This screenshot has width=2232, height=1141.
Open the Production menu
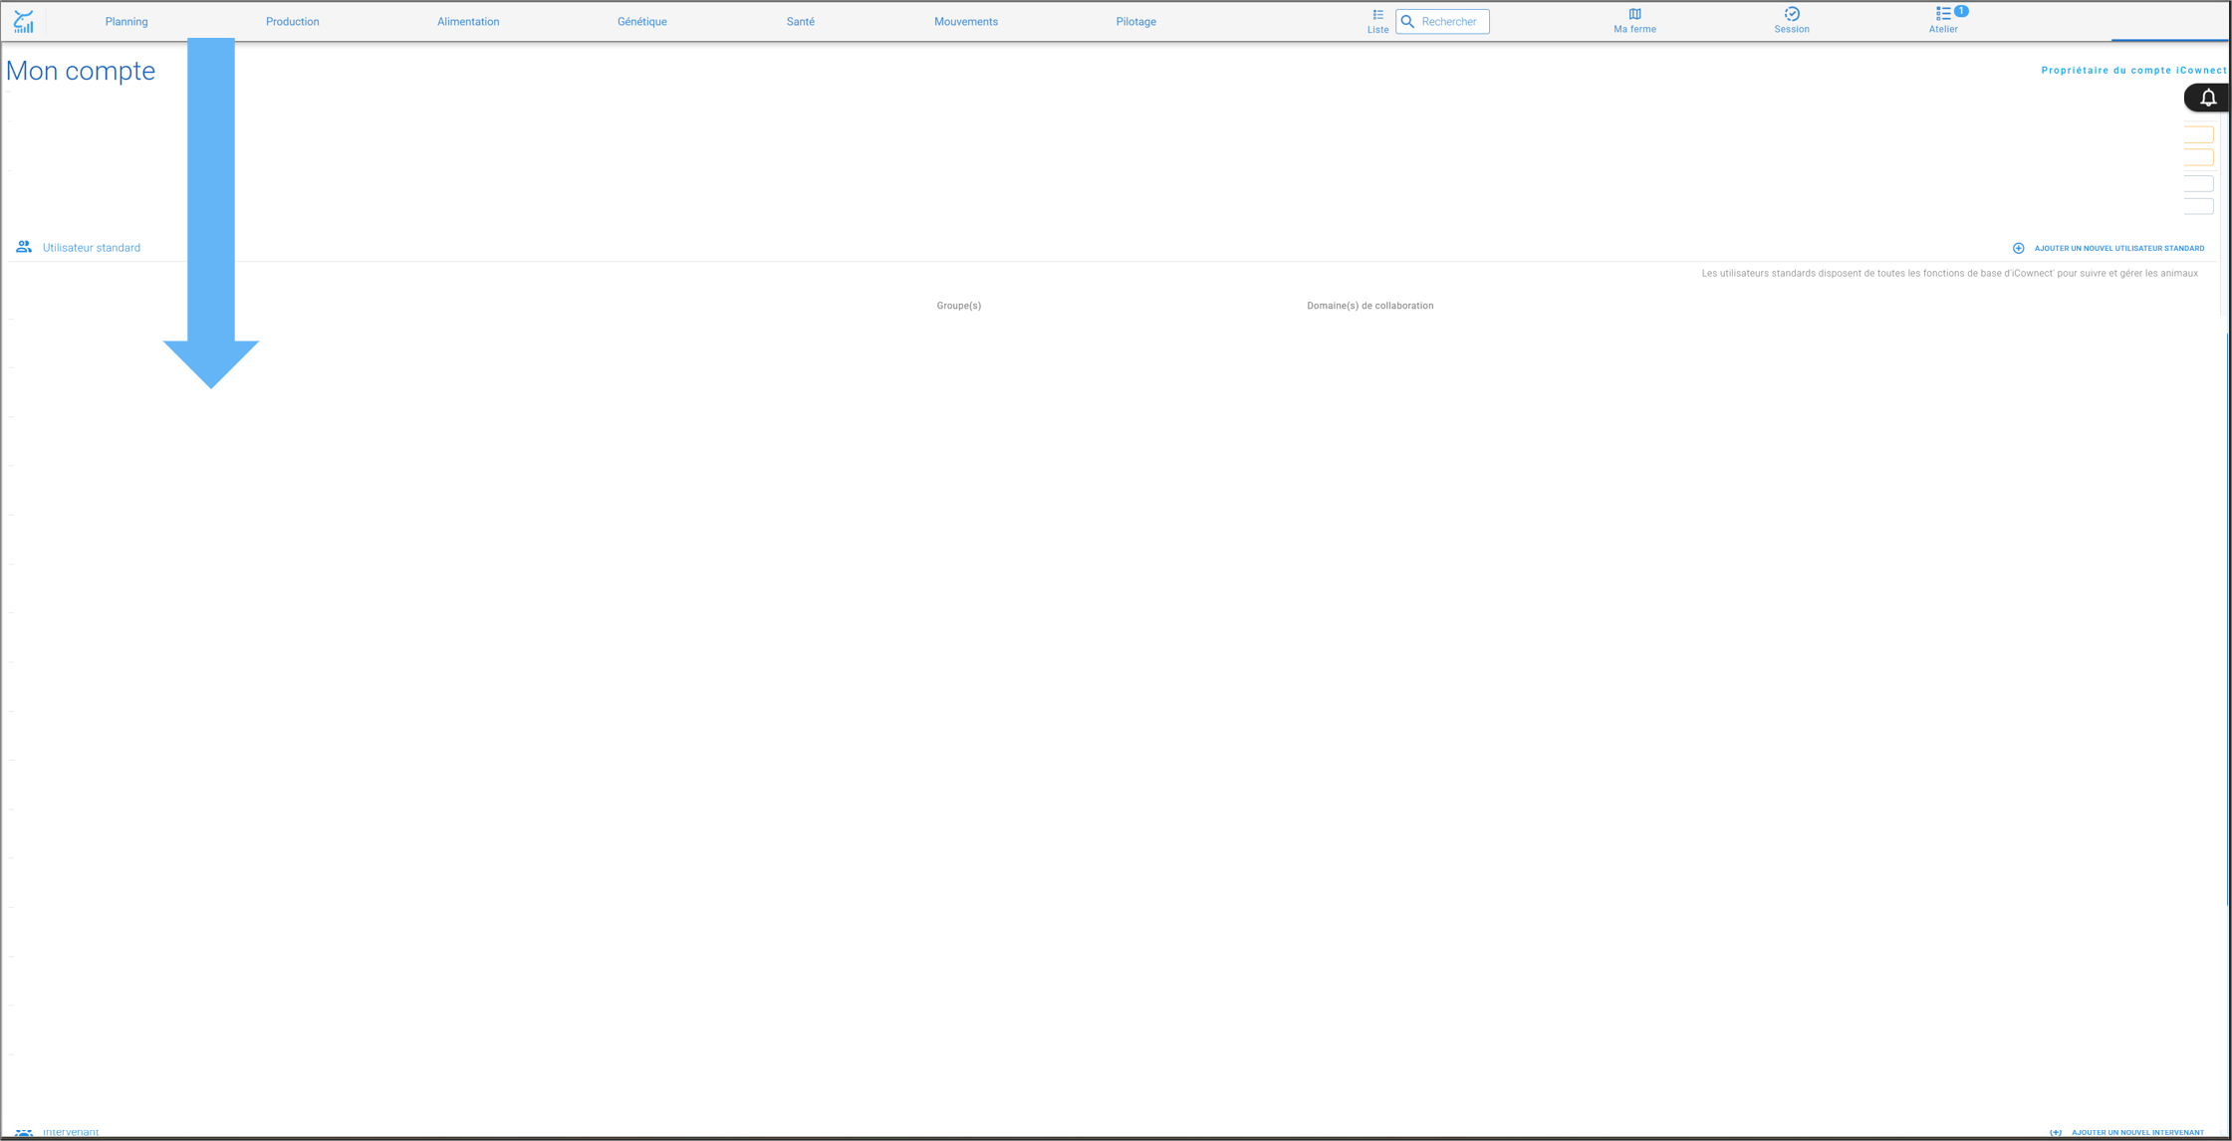[293, 22]
